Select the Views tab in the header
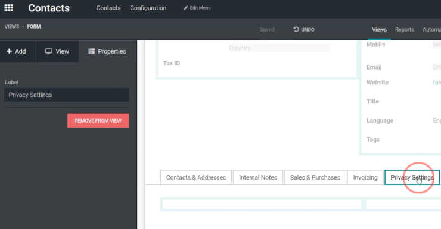 click(379, 30)
